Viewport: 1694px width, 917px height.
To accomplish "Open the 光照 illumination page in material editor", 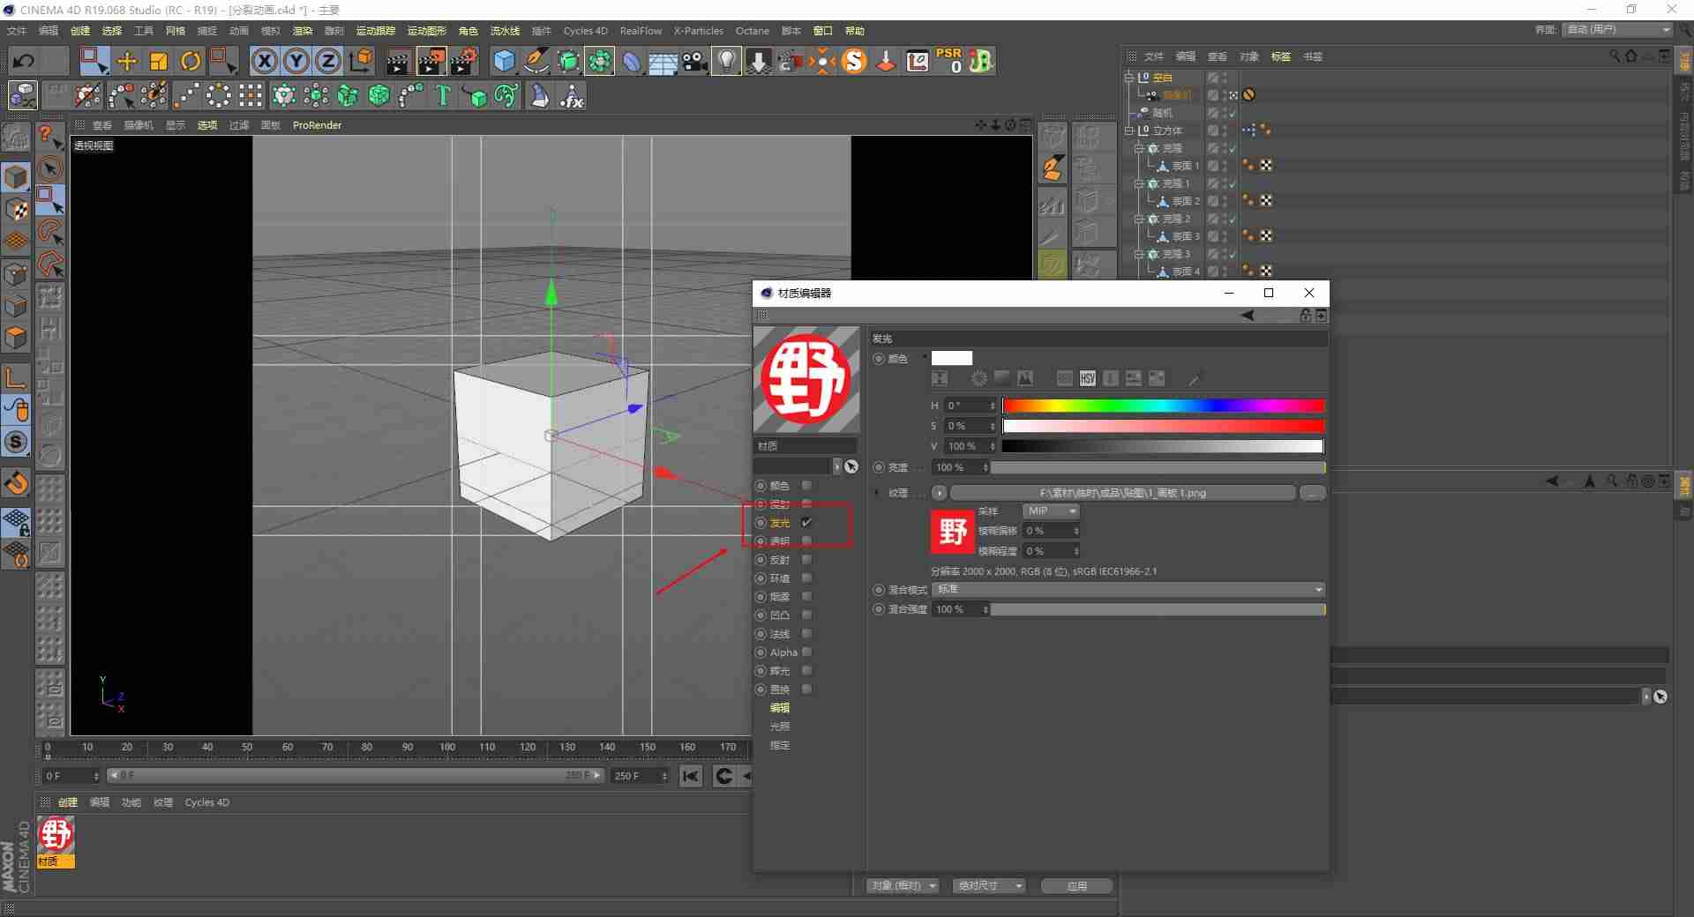I will (780, 727).
